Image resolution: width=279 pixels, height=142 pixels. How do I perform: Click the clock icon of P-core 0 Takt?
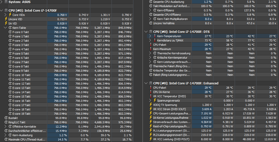coord(10,32)
